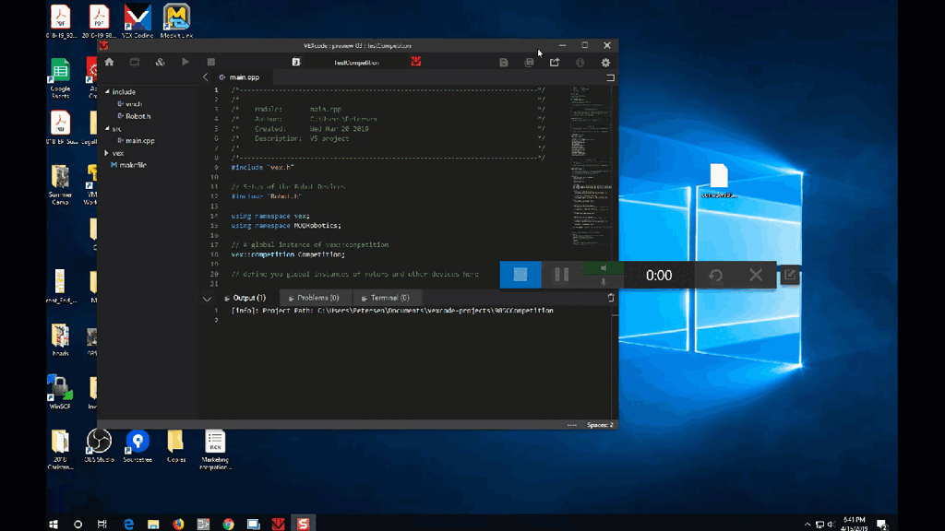Switch to the Problems (0) tab
The image size is (945, 531).
[x=314, y=298]
